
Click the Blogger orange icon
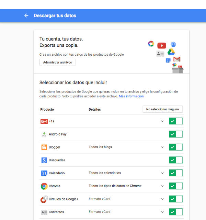point(44,147)
